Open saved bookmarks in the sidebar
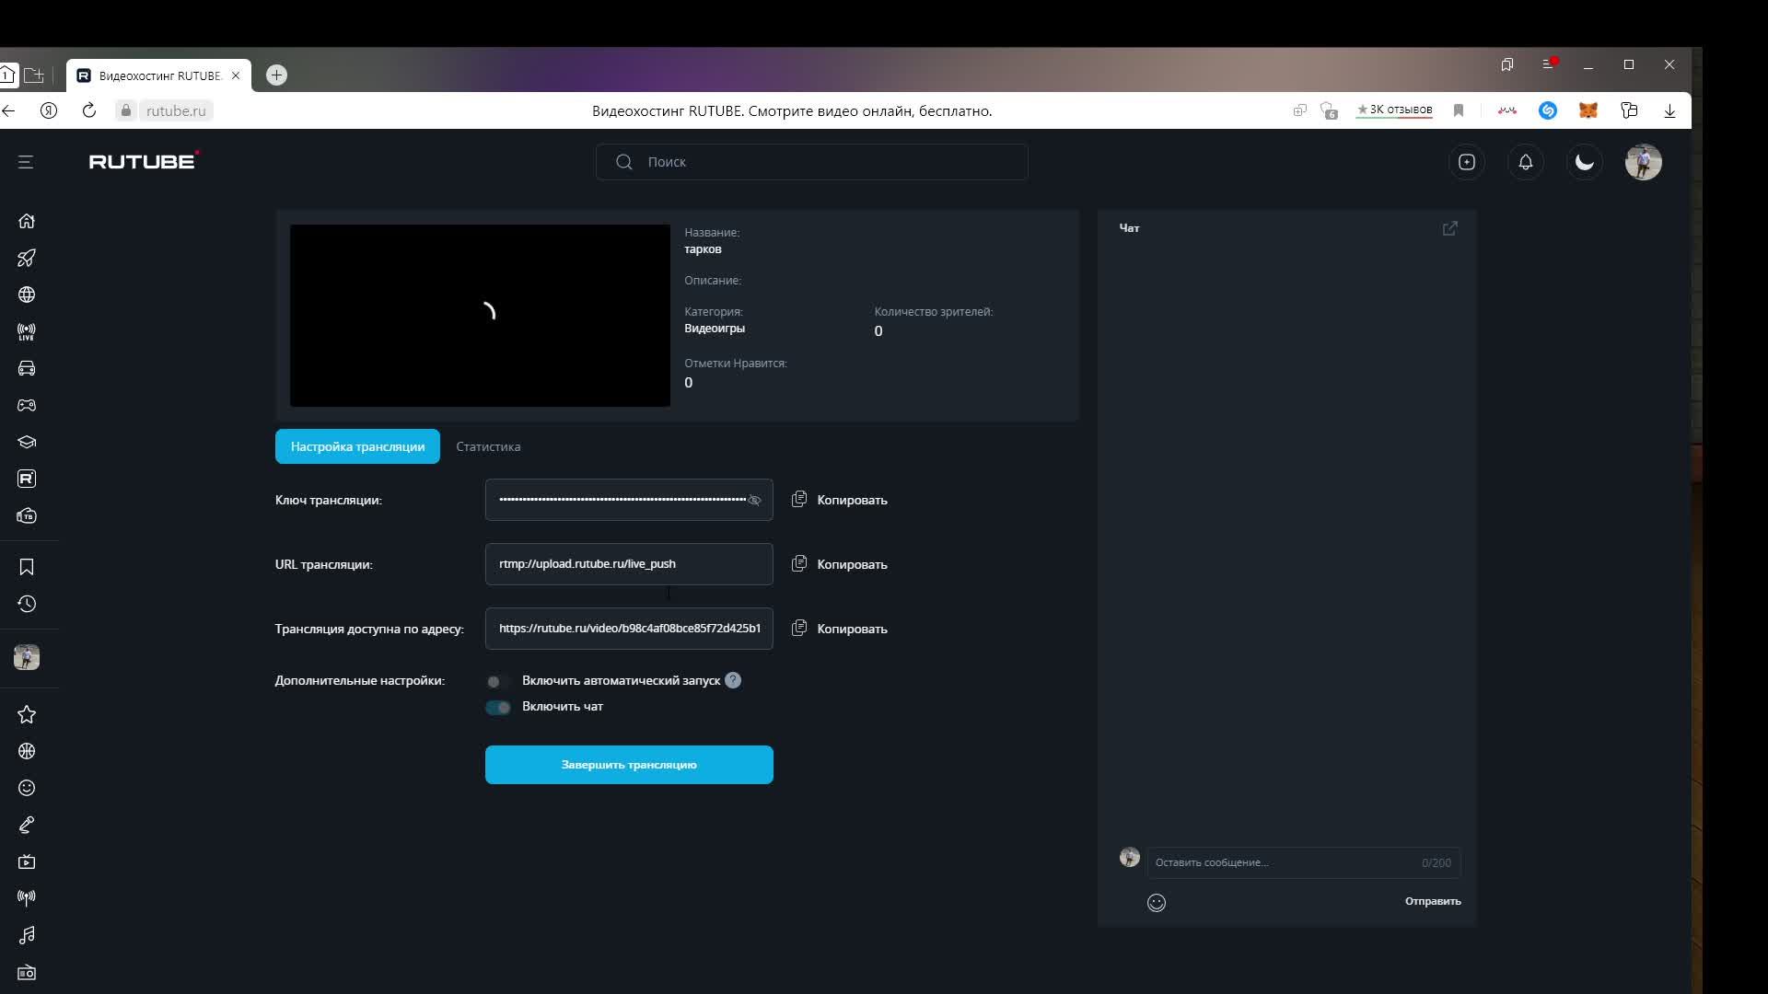This screenshot has height=994, width=1768. tap(27, 567)
